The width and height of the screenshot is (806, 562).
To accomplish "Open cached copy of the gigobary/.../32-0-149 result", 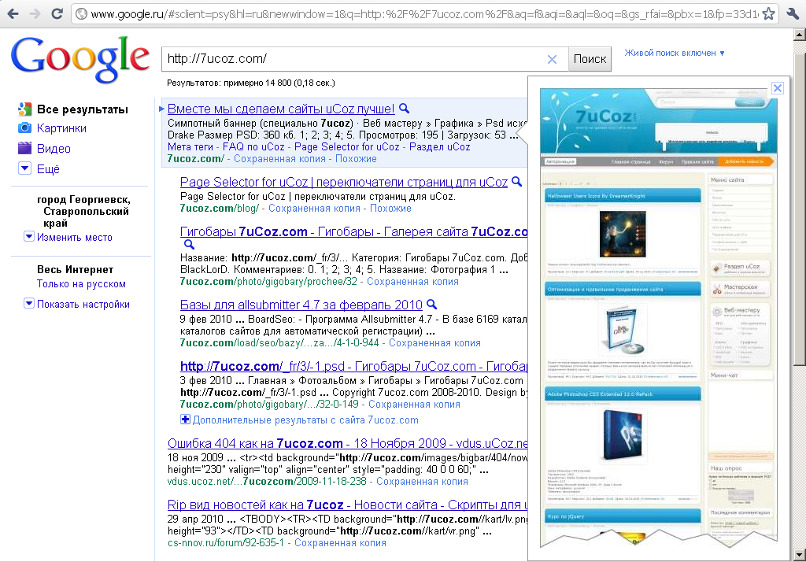I will pos(414,404).
